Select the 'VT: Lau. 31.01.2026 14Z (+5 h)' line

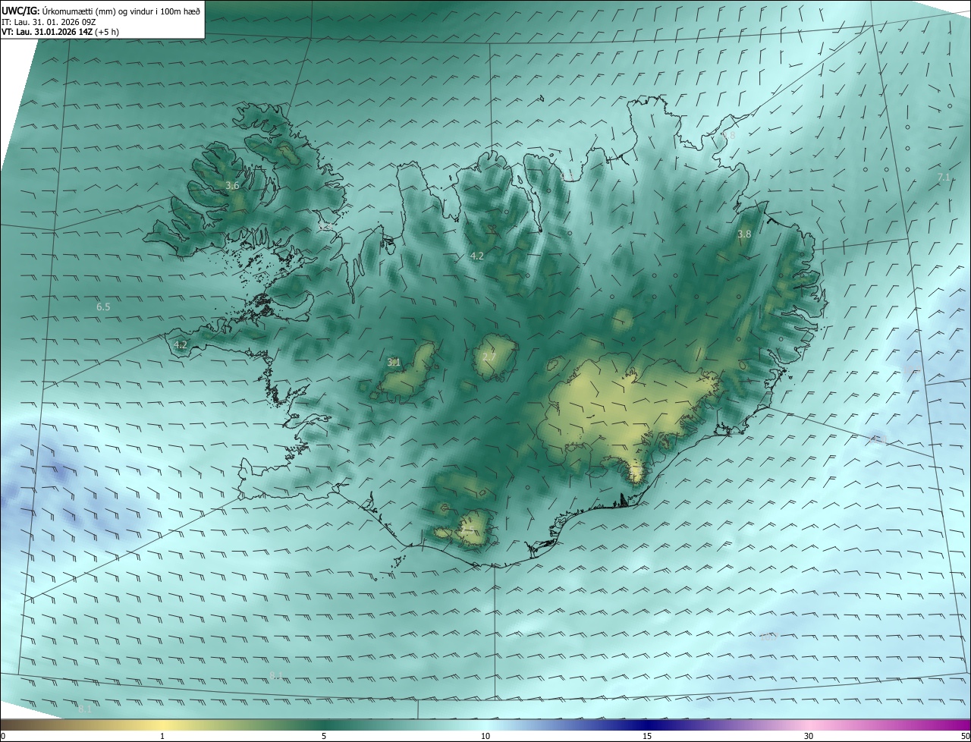60,32
